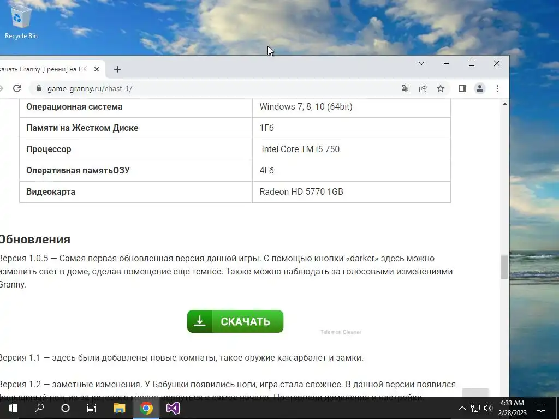Select the Windows 7, 8, 10 (64bit) cell
559x419 pixels.
point(352,106)
